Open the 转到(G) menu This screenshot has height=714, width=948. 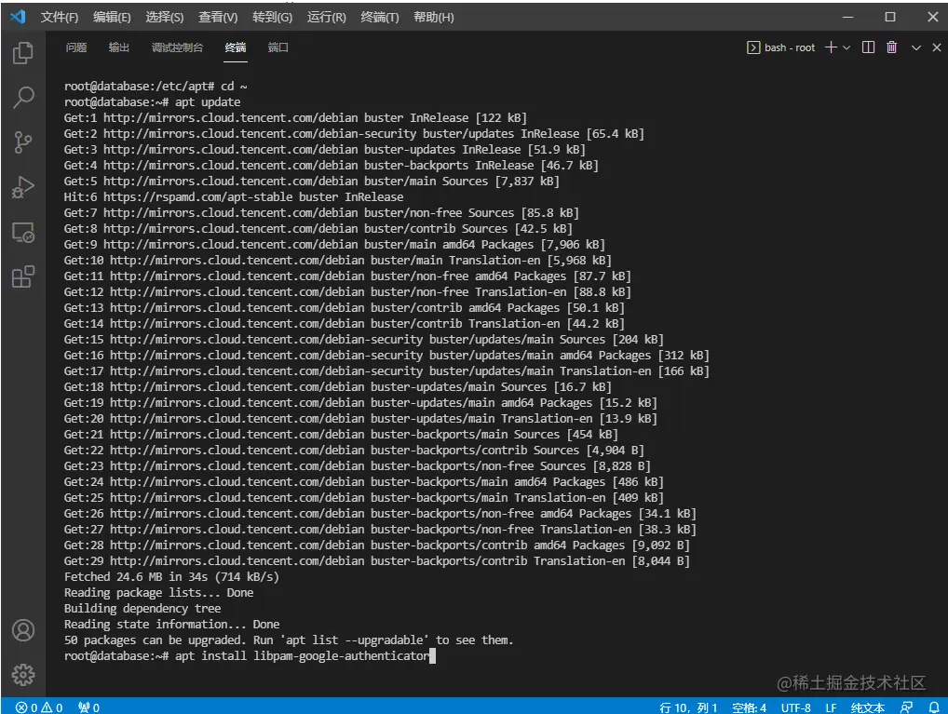click(x=272, y=17)
